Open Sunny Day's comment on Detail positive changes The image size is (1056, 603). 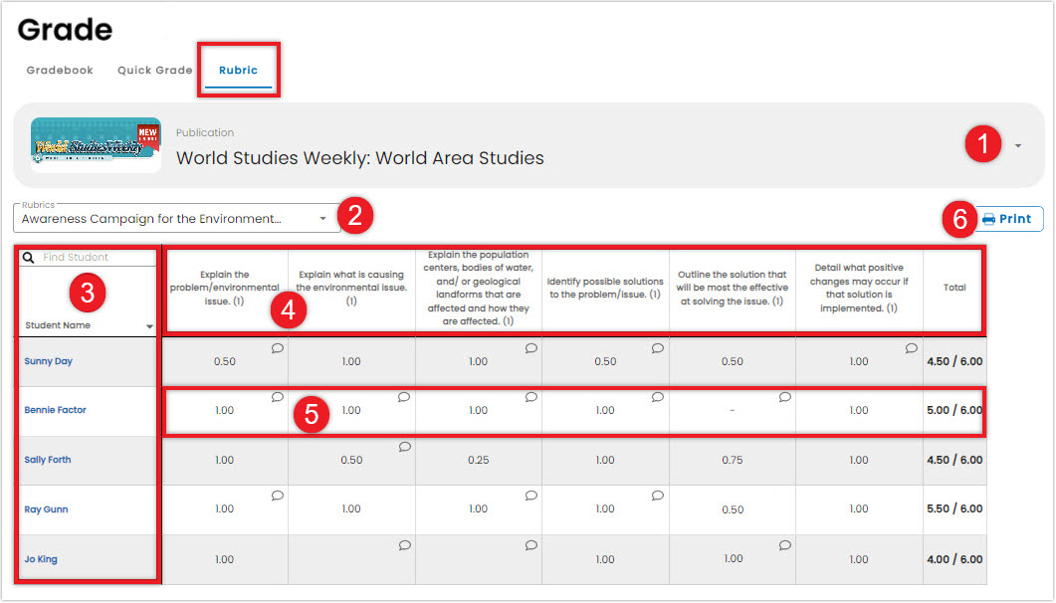[912, 348]
